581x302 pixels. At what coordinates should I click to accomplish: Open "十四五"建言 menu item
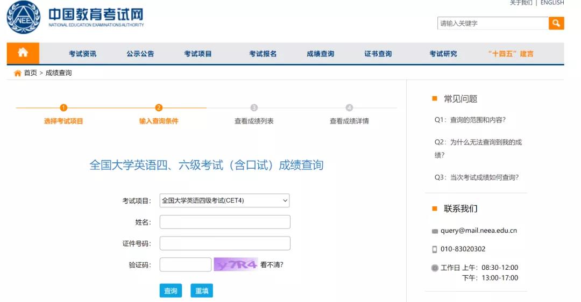tap(511, 54)
